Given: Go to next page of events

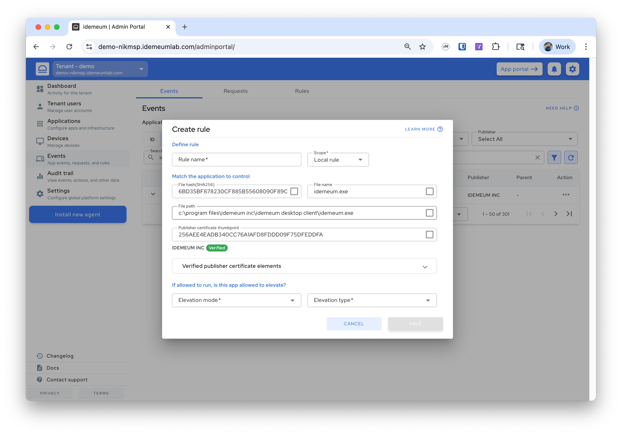Looking at the screenshot, I should (x=556, y=214).
